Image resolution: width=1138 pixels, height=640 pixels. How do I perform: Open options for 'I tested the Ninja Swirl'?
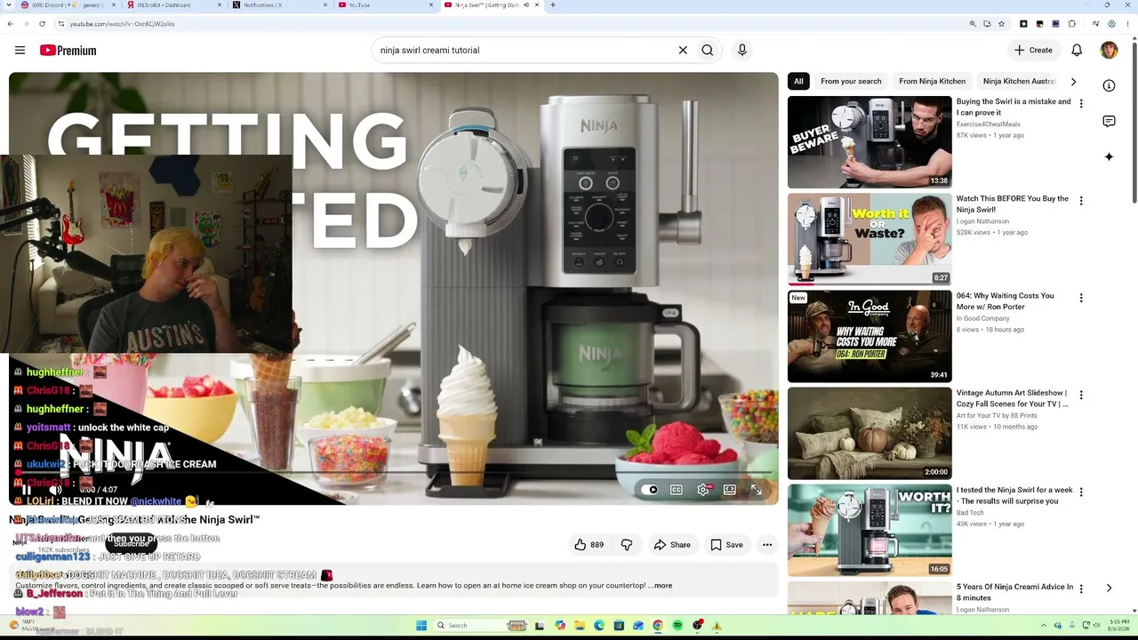[1081, 492]
